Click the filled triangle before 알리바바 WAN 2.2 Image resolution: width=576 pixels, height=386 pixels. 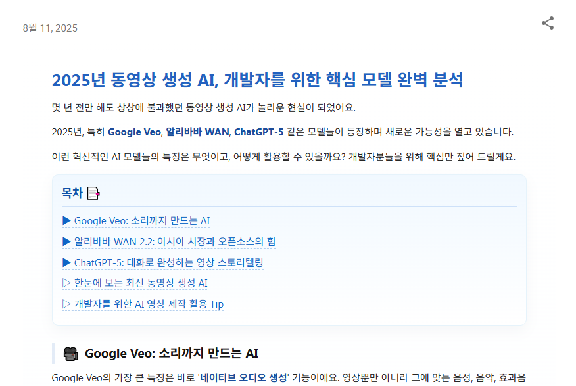[66, 241]
